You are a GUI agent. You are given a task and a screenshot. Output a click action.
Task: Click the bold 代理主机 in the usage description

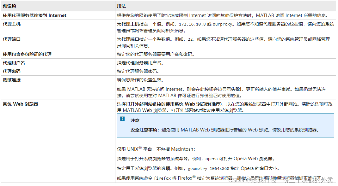[x=130, y=24]
